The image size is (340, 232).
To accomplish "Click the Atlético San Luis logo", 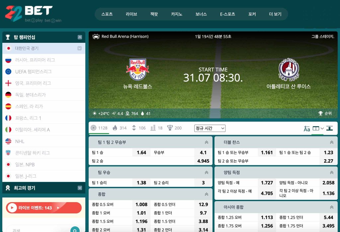I will [289, 69].
